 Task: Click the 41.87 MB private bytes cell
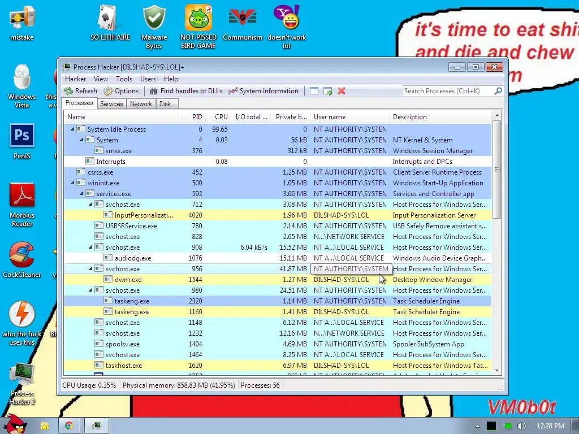(x=293, y=268)
